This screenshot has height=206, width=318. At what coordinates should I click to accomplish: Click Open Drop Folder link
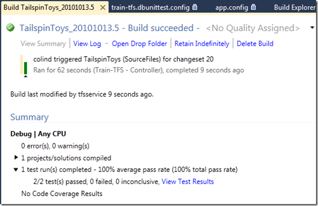pyautogui.click(x=140, y=43)
